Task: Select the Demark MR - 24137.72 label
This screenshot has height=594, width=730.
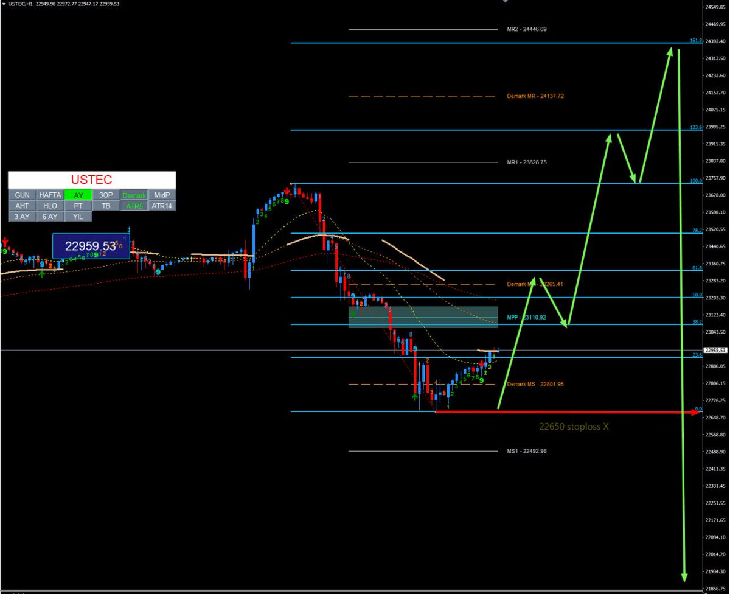Action: click(x=535, y=96)
